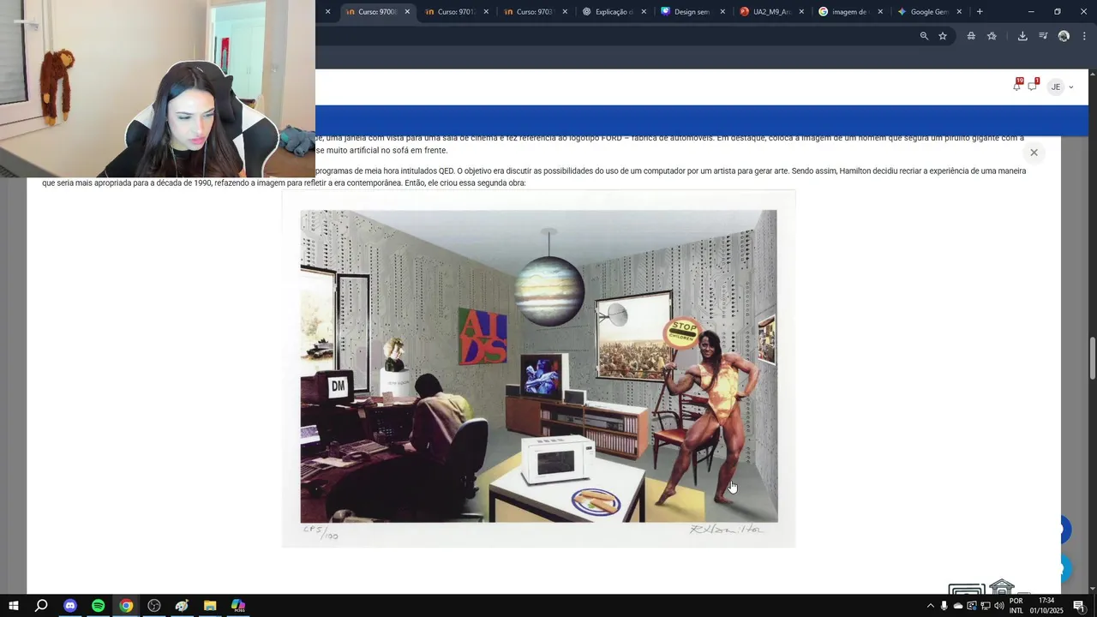Click the microphone tray icon
The height and width of the screenshot is (617, 1097).
(x=944, y=606)
